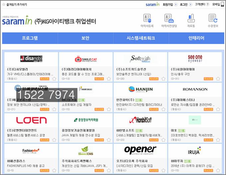Viewport: 226px width, 175px height.
Task: Star the ㈜패션플러스 job posting
Action: click(54, 171)
